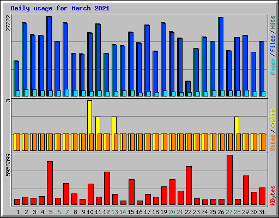279x218 pixels.
Task: Click green day 13 label
Action: point(114,212)
